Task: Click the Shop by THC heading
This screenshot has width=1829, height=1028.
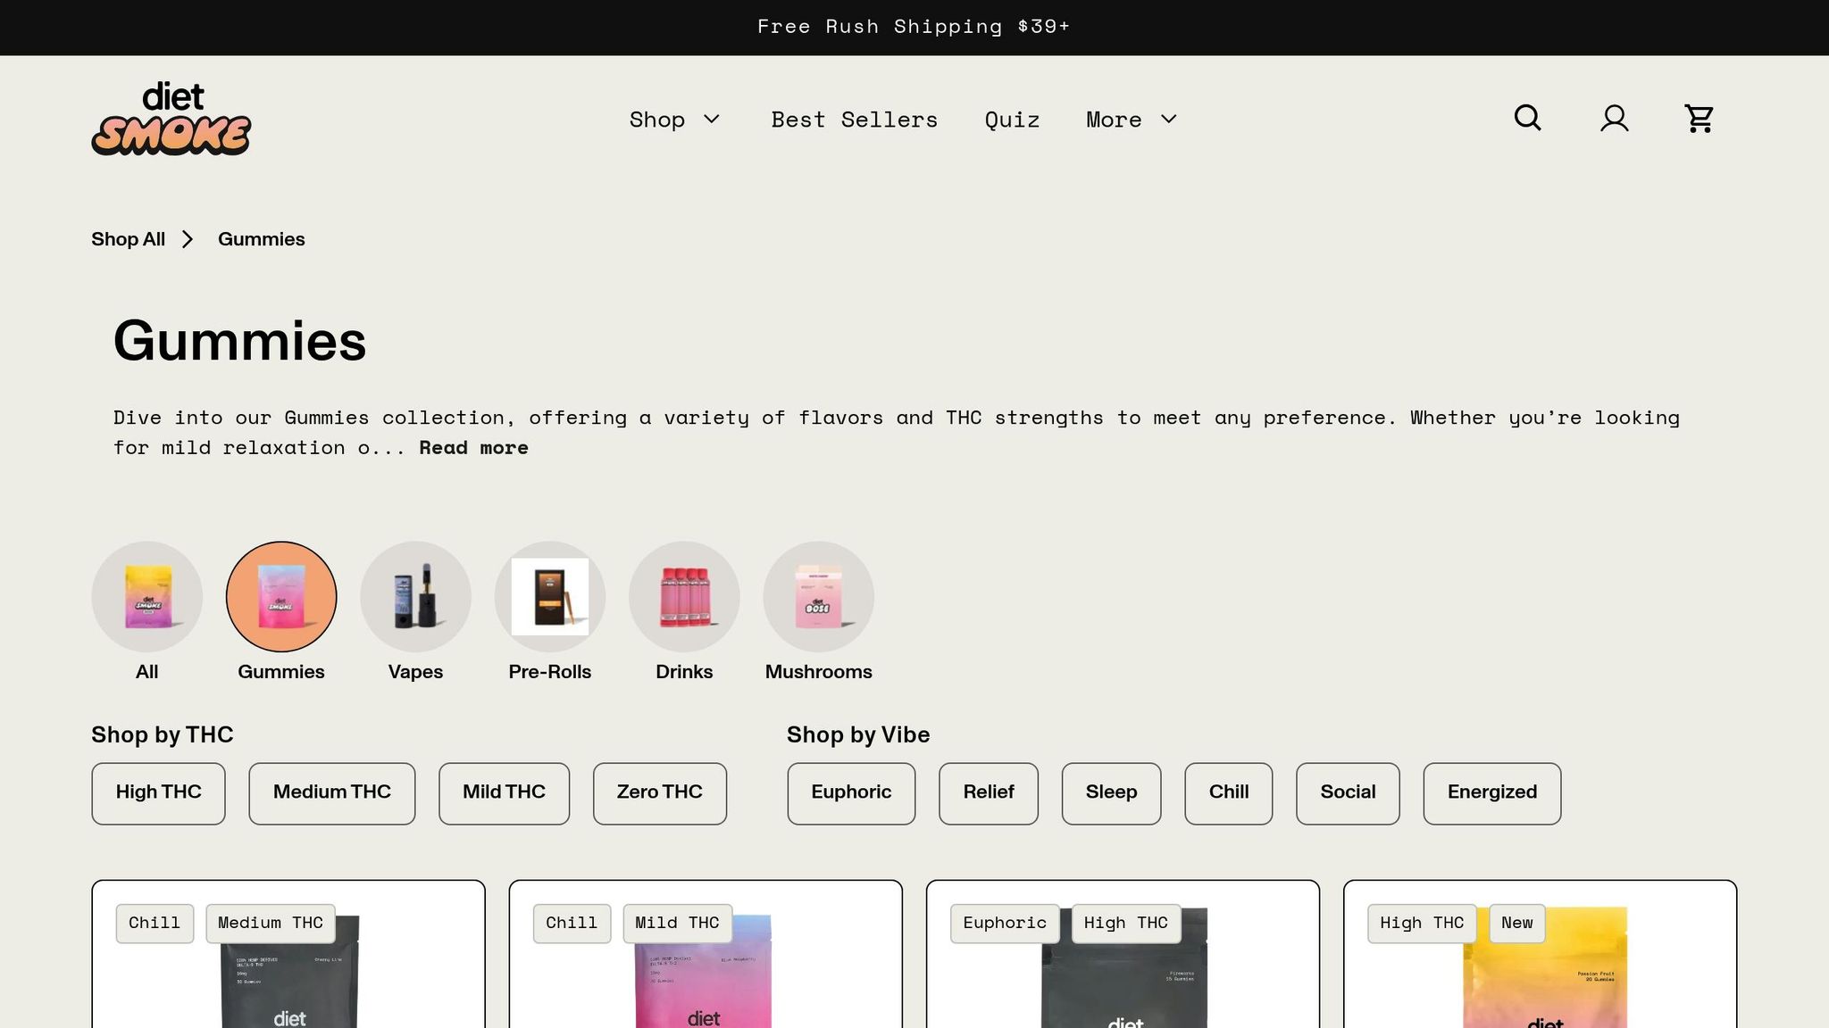Action: point(163,734)
